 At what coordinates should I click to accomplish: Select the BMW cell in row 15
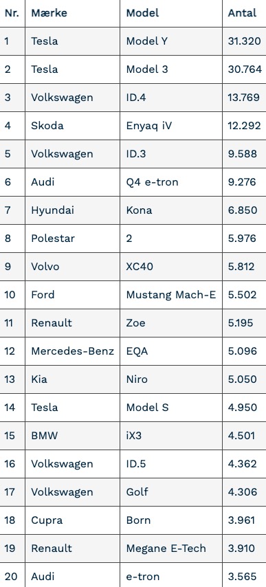[x=72, y=436]
